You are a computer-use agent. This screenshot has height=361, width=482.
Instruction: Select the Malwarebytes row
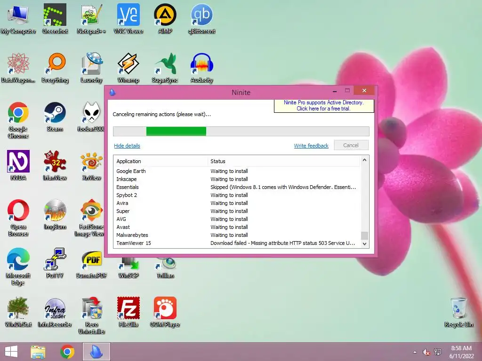click(x=237, y=235)
